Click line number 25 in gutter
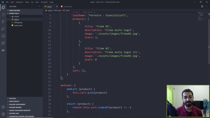Screen dimensions: 210x118 tap(50, 85)
